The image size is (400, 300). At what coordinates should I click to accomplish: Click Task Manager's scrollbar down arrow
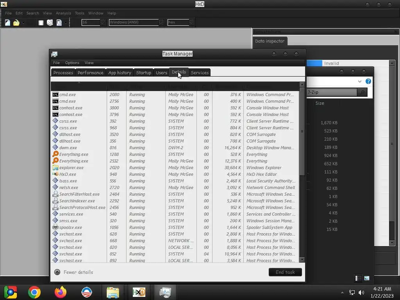(x=302, y=260)
